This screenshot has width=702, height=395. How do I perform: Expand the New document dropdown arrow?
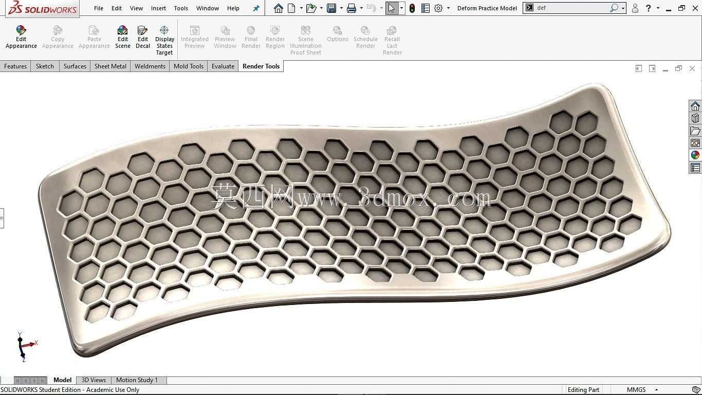(301, 8)
